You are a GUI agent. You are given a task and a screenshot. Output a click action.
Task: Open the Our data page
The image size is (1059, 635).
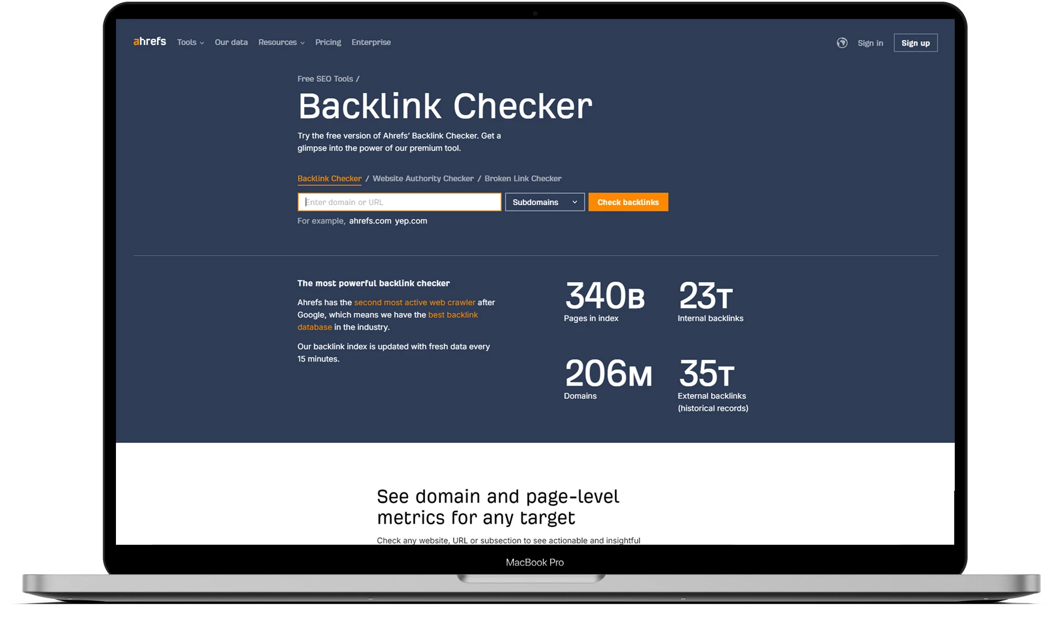pos(231,42)
